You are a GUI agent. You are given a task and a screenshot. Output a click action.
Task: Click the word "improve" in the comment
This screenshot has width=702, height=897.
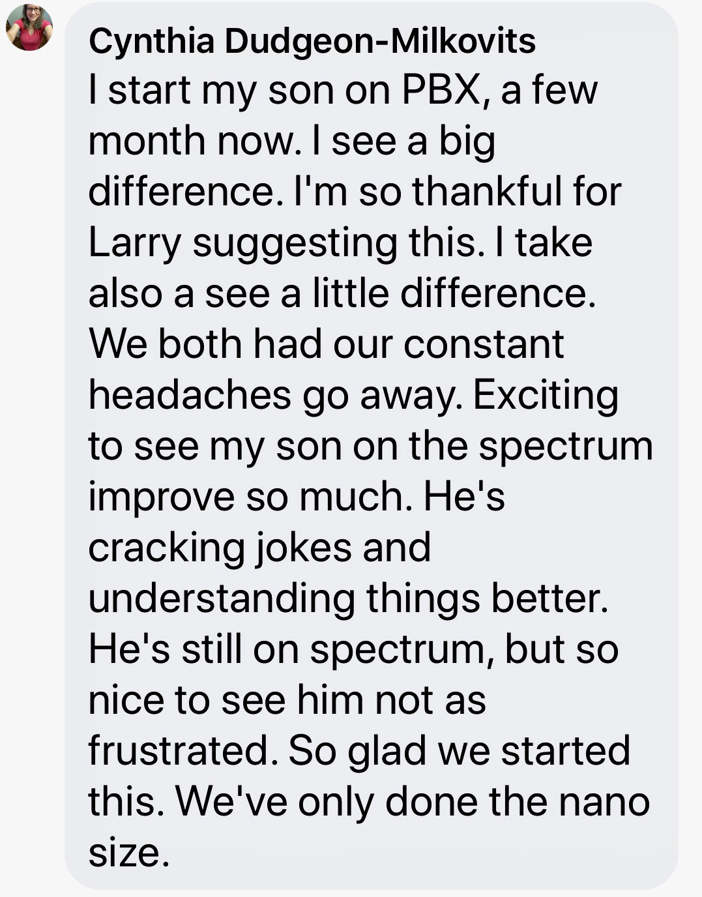tap(161, 497)
